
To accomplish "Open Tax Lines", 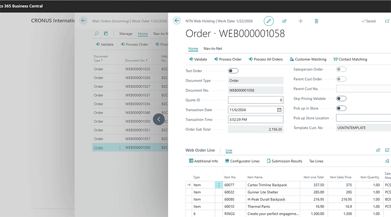I will tap(316, 161).
